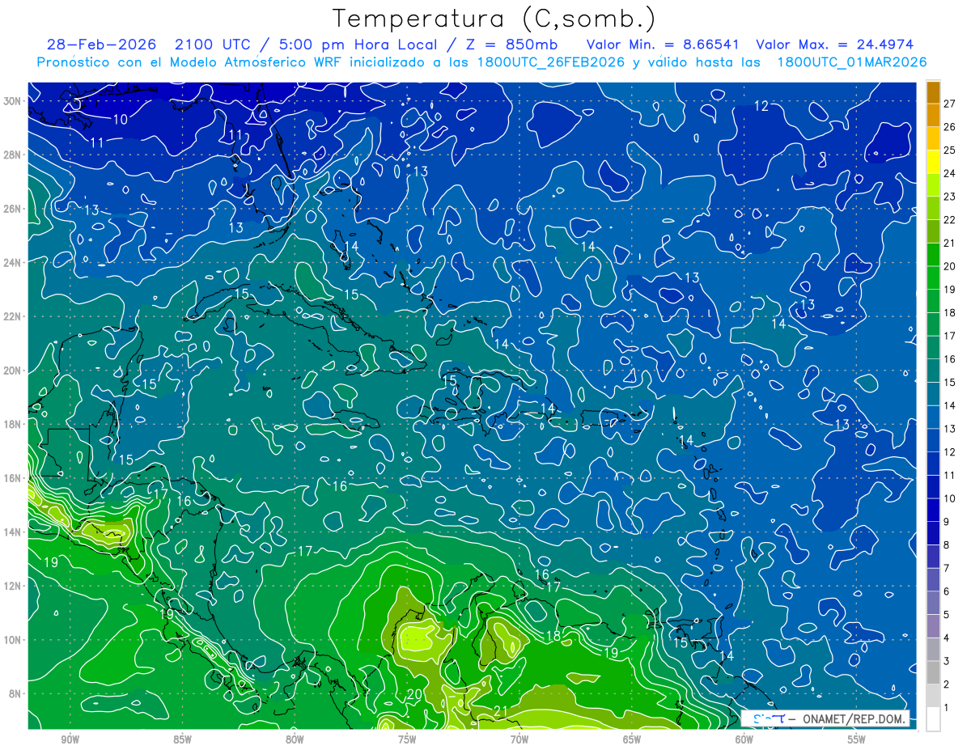Image resolution: width=971 pixels, height=750 pixels.
Task: Click the white bottom segment of color scale
Action: point(933,719)
